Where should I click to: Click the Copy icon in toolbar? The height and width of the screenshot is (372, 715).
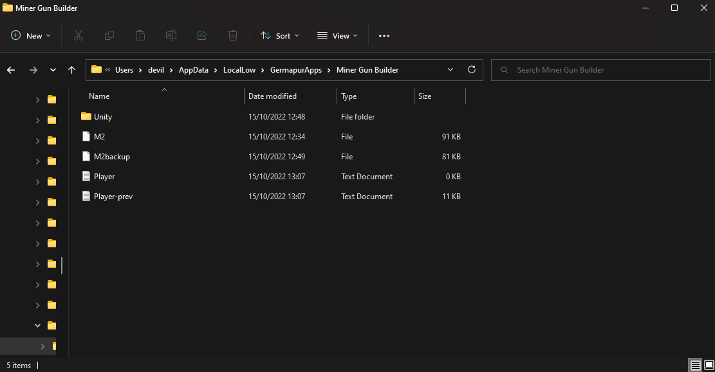point(109,36)
